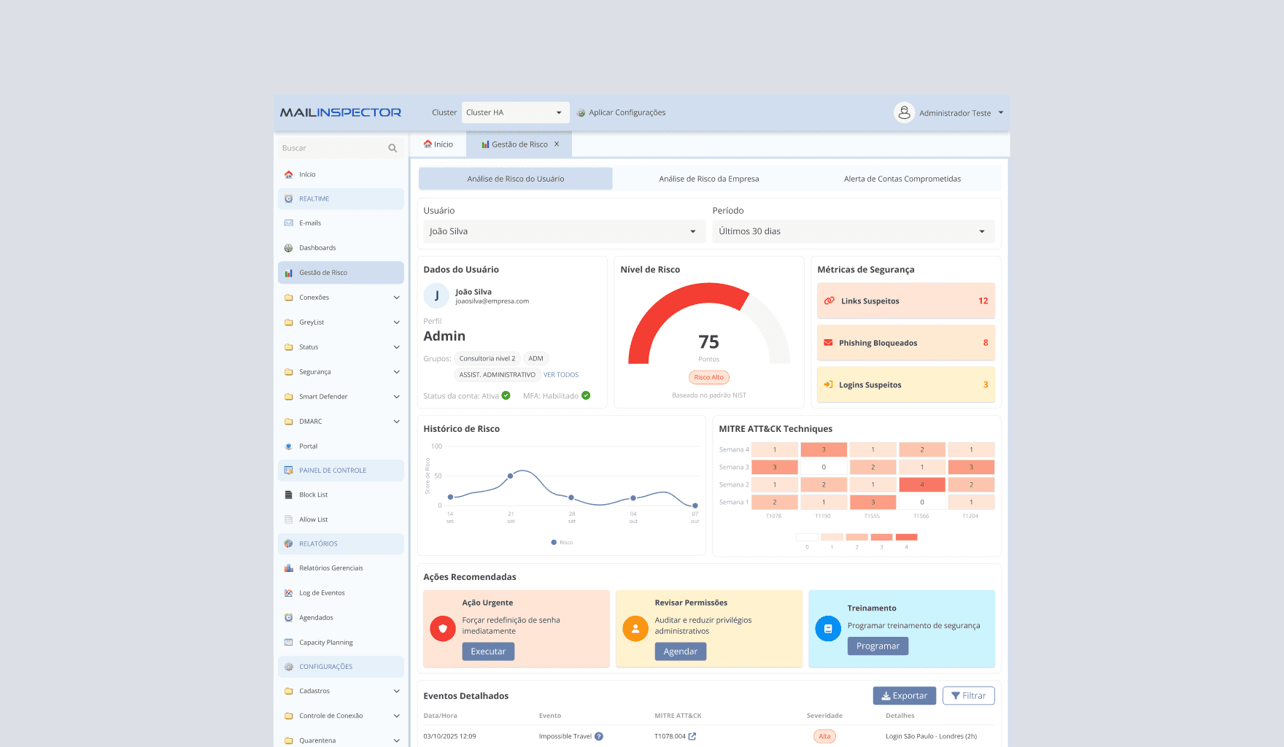Switch to the Início tab
Image resolution: width=1284 pixels, height=747 pixels.
point(438,144)
